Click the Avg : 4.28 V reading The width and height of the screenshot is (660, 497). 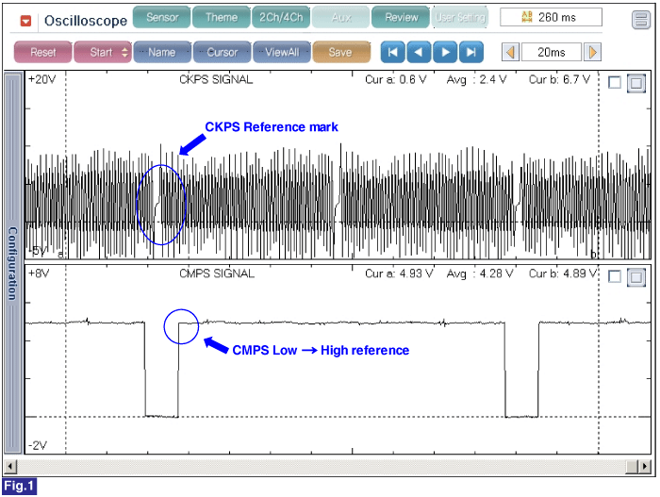480,273
